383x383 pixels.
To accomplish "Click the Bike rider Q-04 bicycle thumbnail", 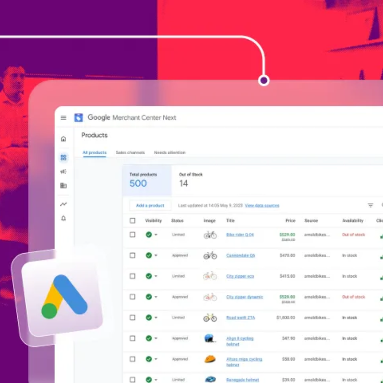I will click(x=210, y=235).
